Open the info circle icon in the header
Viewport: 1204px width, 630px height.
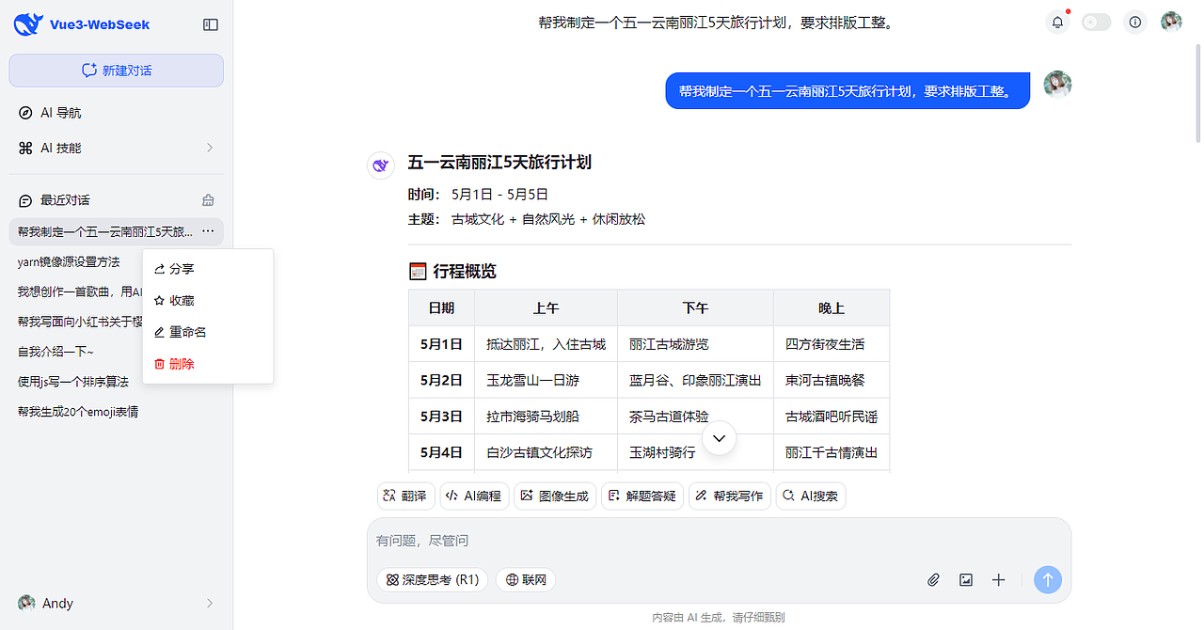pos(1134,22)
